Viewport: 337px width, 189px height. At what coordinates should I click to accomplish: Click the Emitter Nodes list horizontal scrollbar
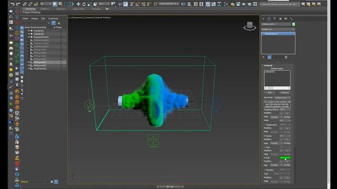tap(277, 88)
